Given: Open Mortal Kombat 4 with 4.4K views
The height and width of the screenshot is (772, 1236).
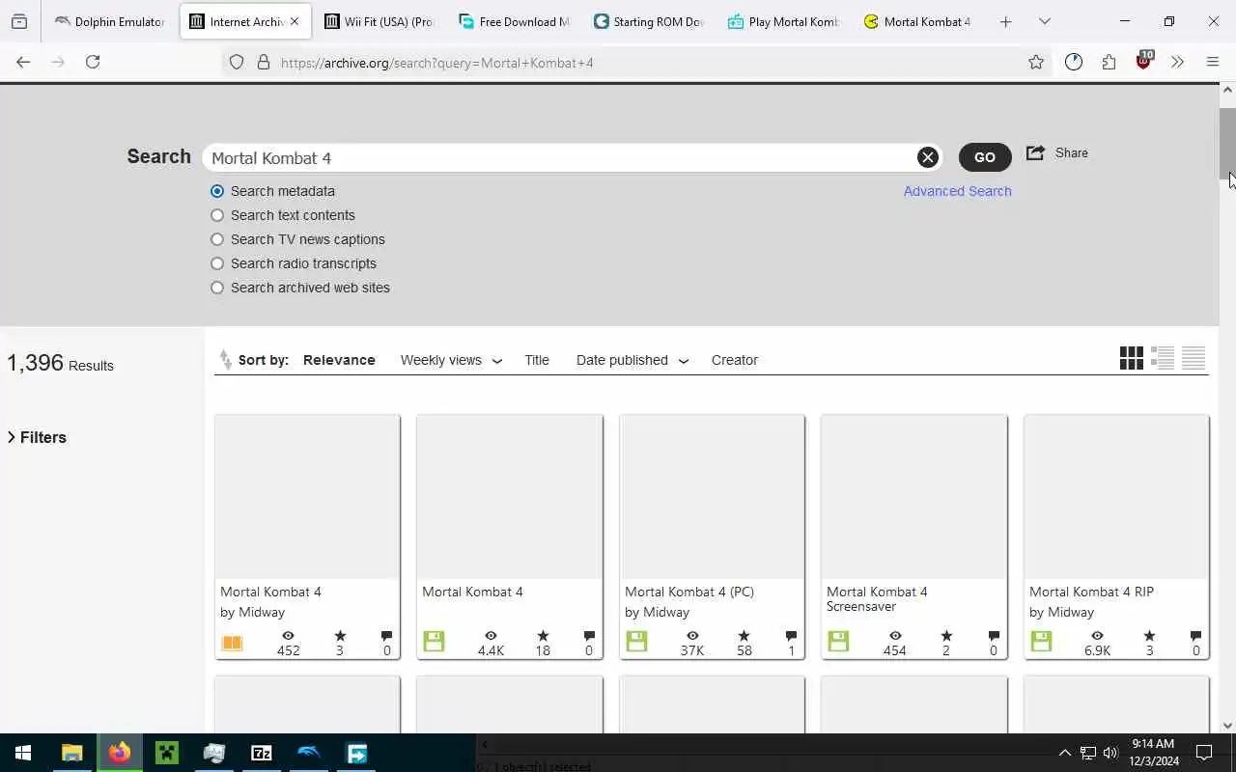Looking at the screenshot, I should tap(509, 537).
